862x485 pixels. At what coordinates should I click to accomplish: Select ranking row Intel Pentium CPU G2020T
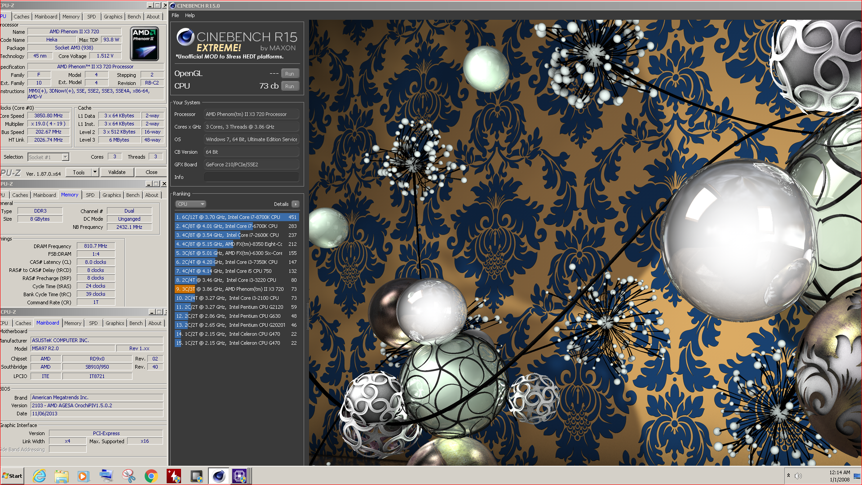(237, 325)
